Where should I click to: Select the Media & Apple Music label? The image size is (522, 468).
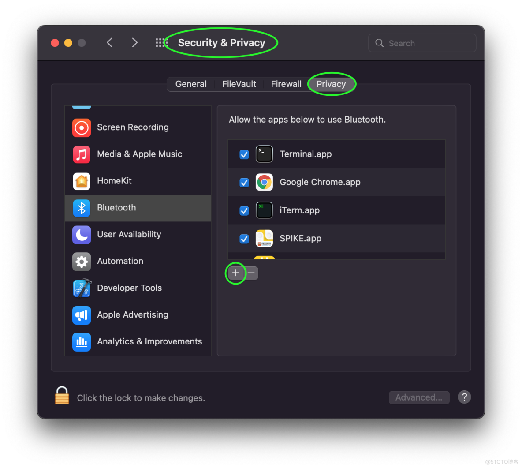pos(139,154)
